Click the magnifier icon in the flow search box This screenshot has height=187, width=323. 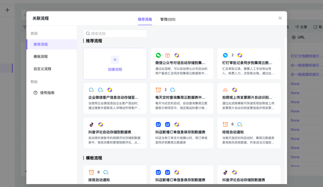point(88,33)
